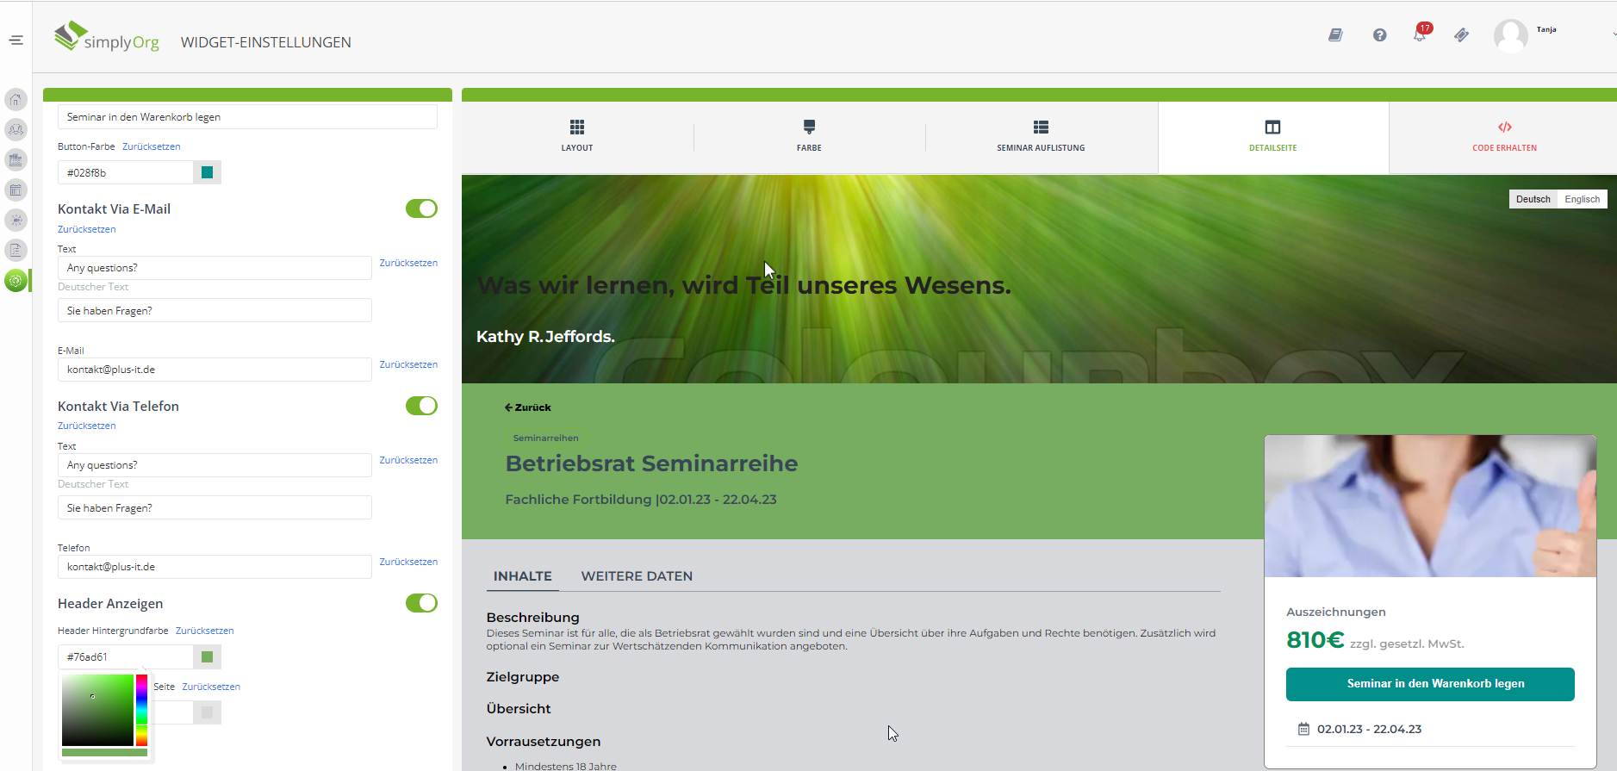Open the Code Erhalten tab
1617x771 pixels.
pyautogui.click(x=1504, y=135)
